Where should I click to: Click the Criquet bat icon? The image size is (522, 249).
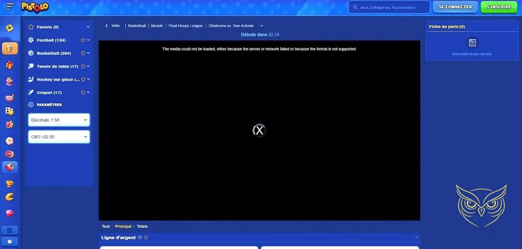coord(31,92)
